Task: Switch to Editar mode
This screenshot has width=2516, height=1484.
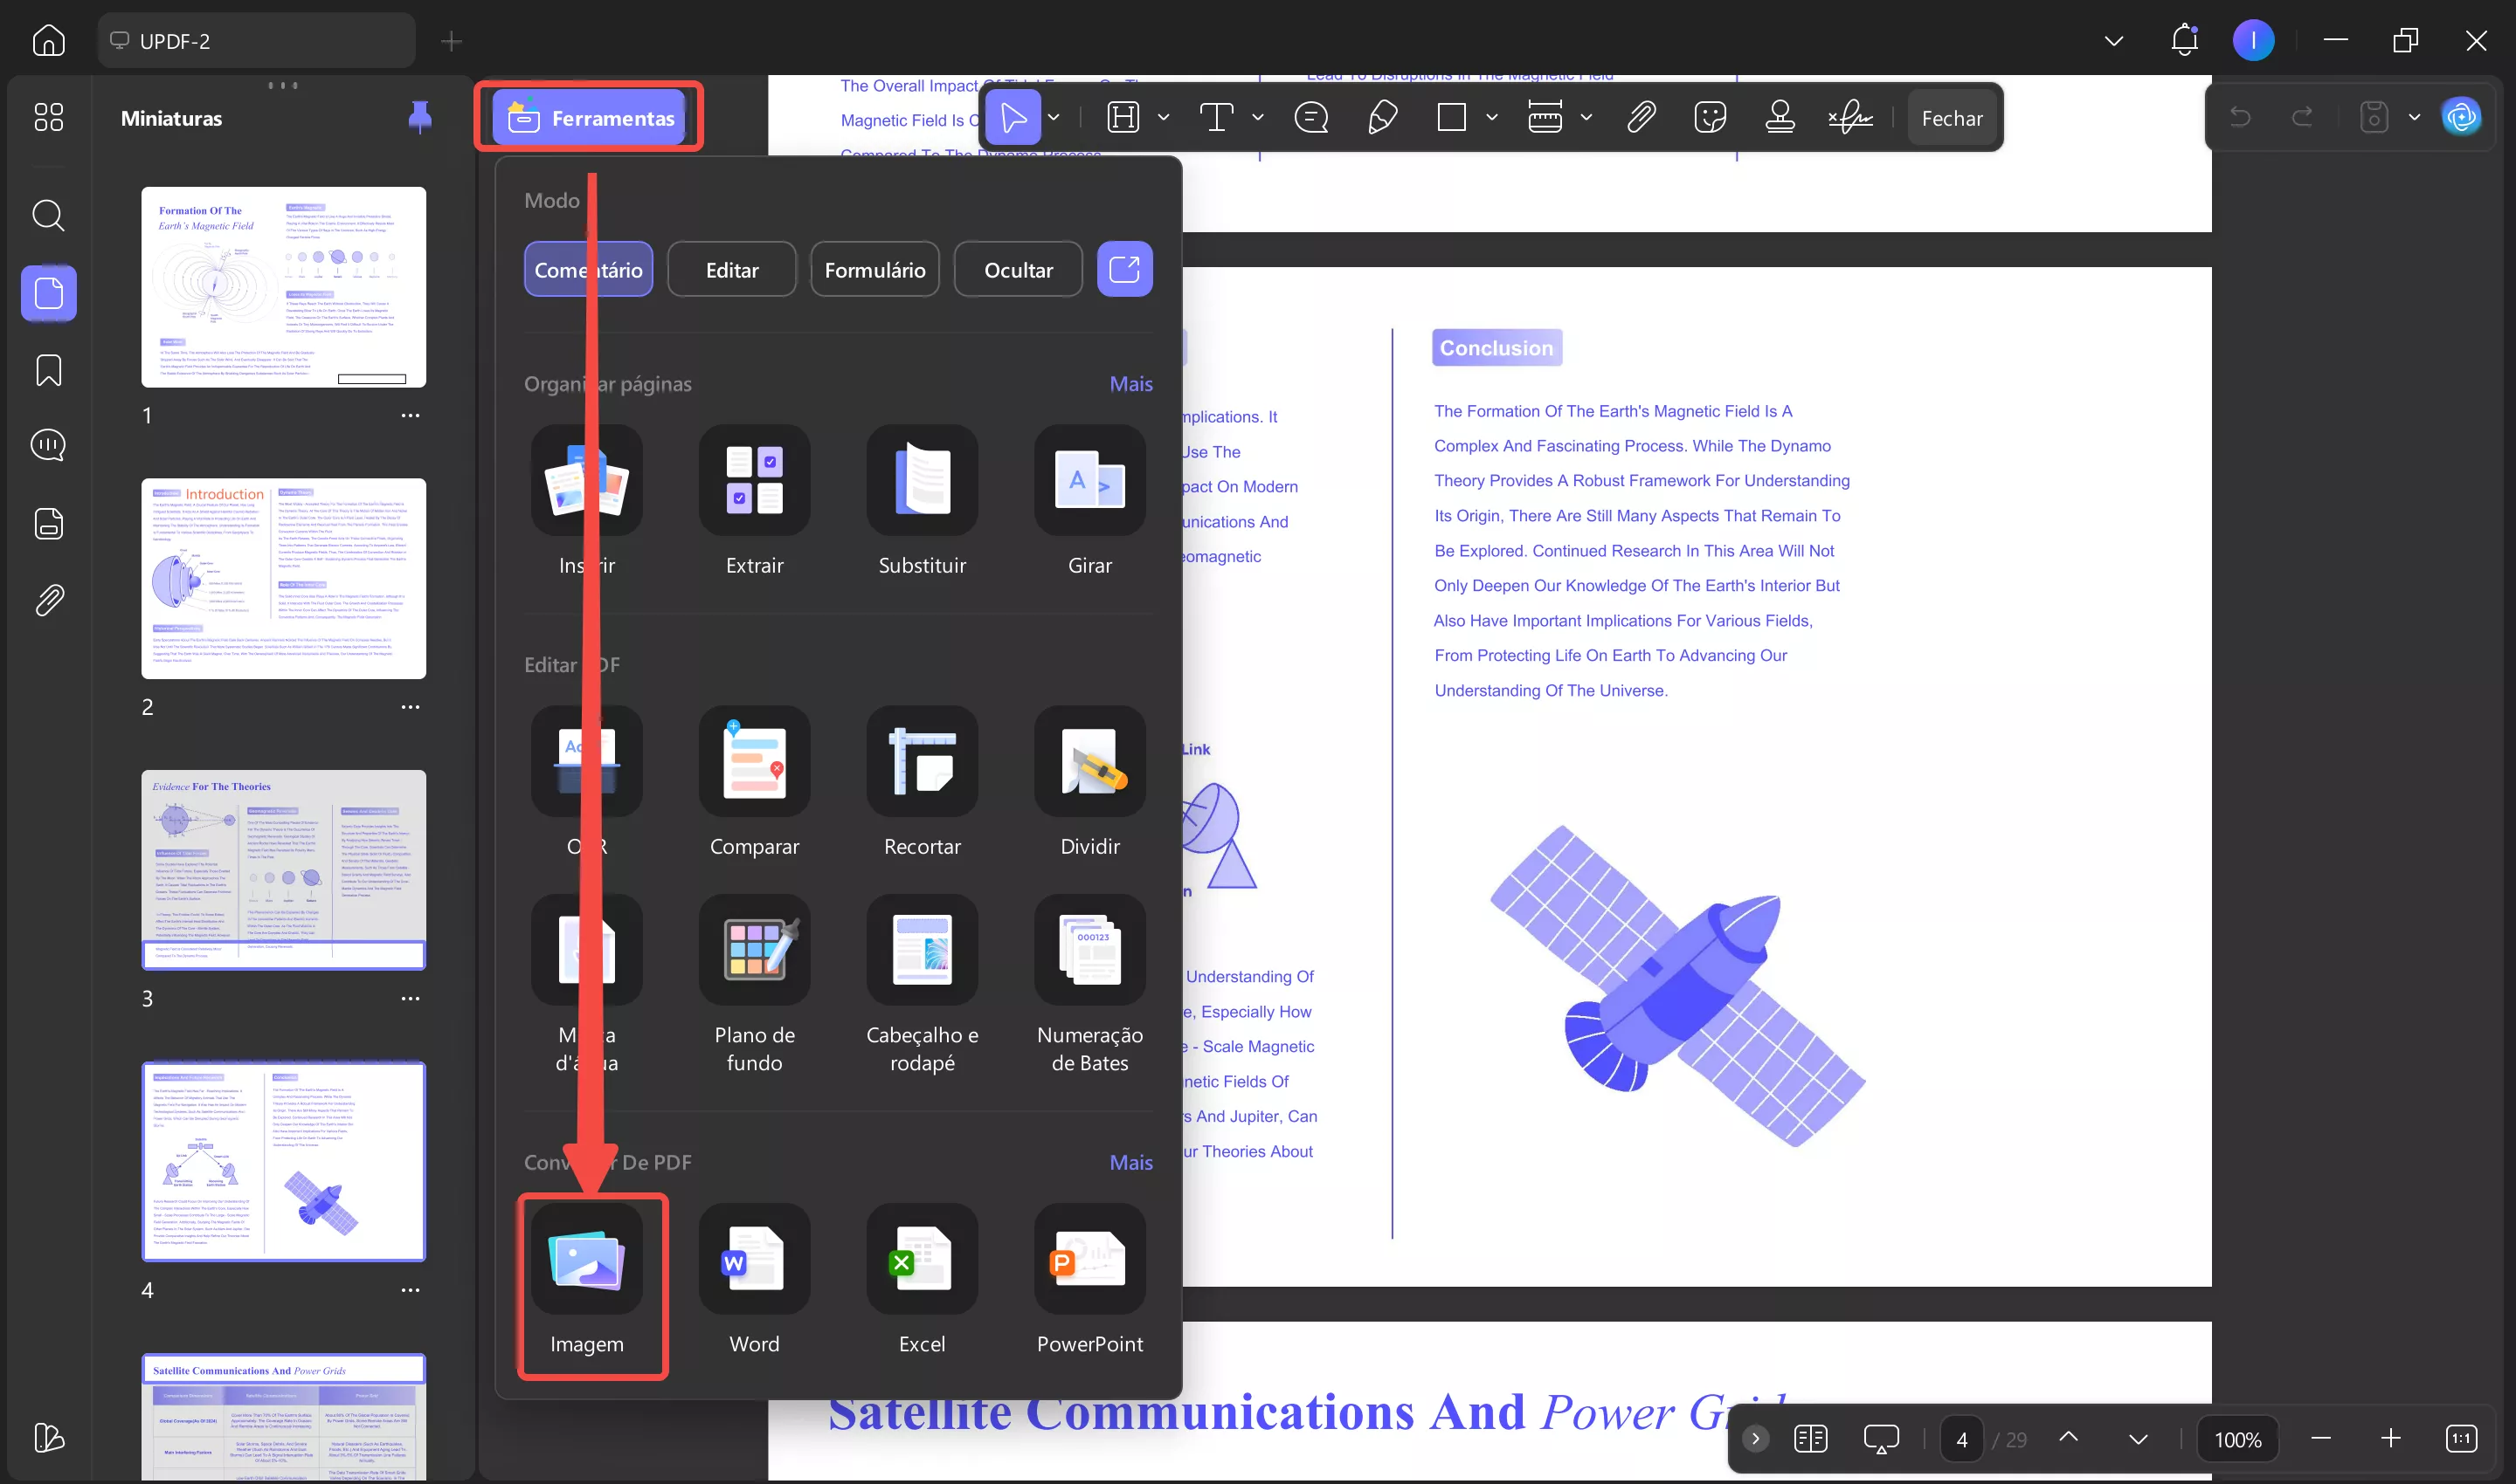Action: 731,269
